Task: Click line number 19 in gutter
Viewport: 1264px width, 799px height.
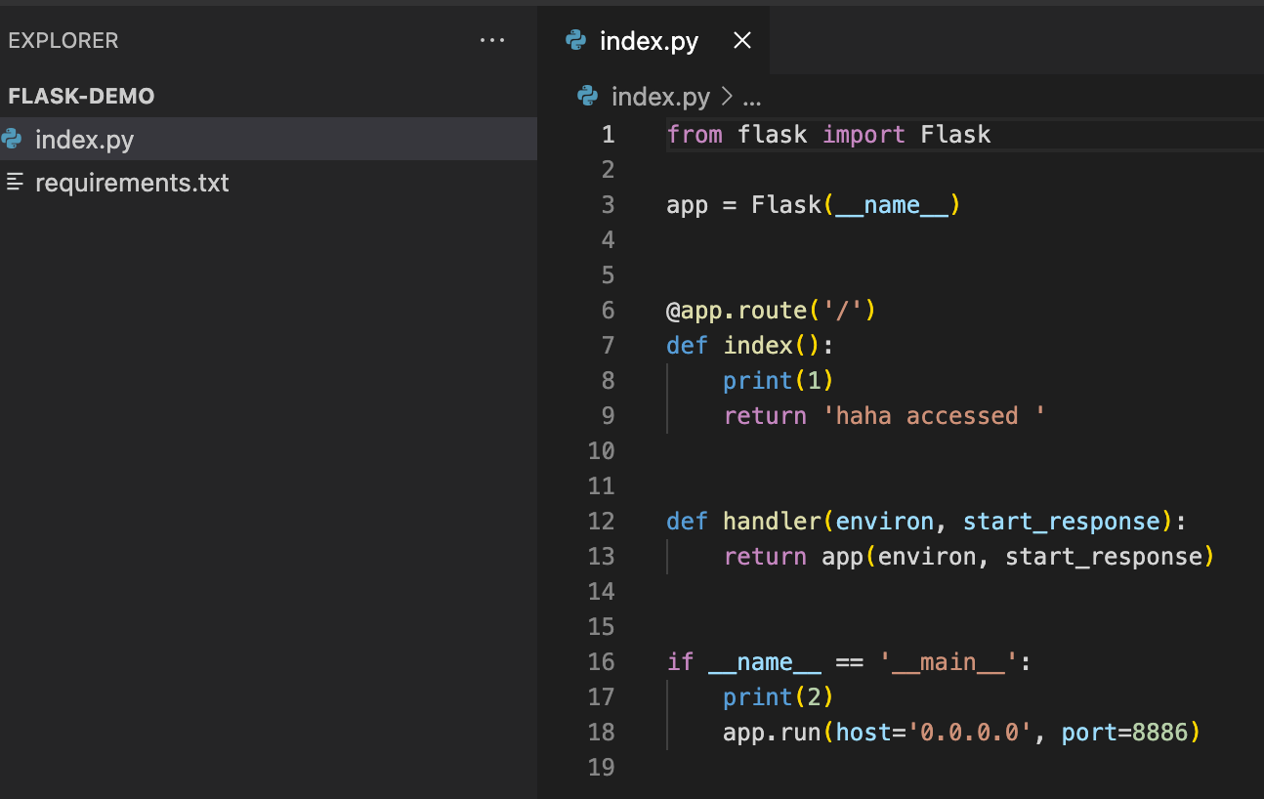Action: [602, 767]
